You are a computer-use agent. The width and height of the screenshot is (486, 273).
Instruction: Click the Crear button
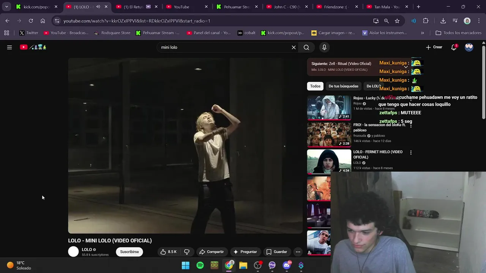[434, 47]
